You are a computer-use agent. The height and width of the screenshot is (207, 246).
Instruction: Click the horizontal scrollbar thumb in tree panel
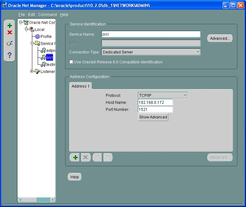tap(30, 200)
